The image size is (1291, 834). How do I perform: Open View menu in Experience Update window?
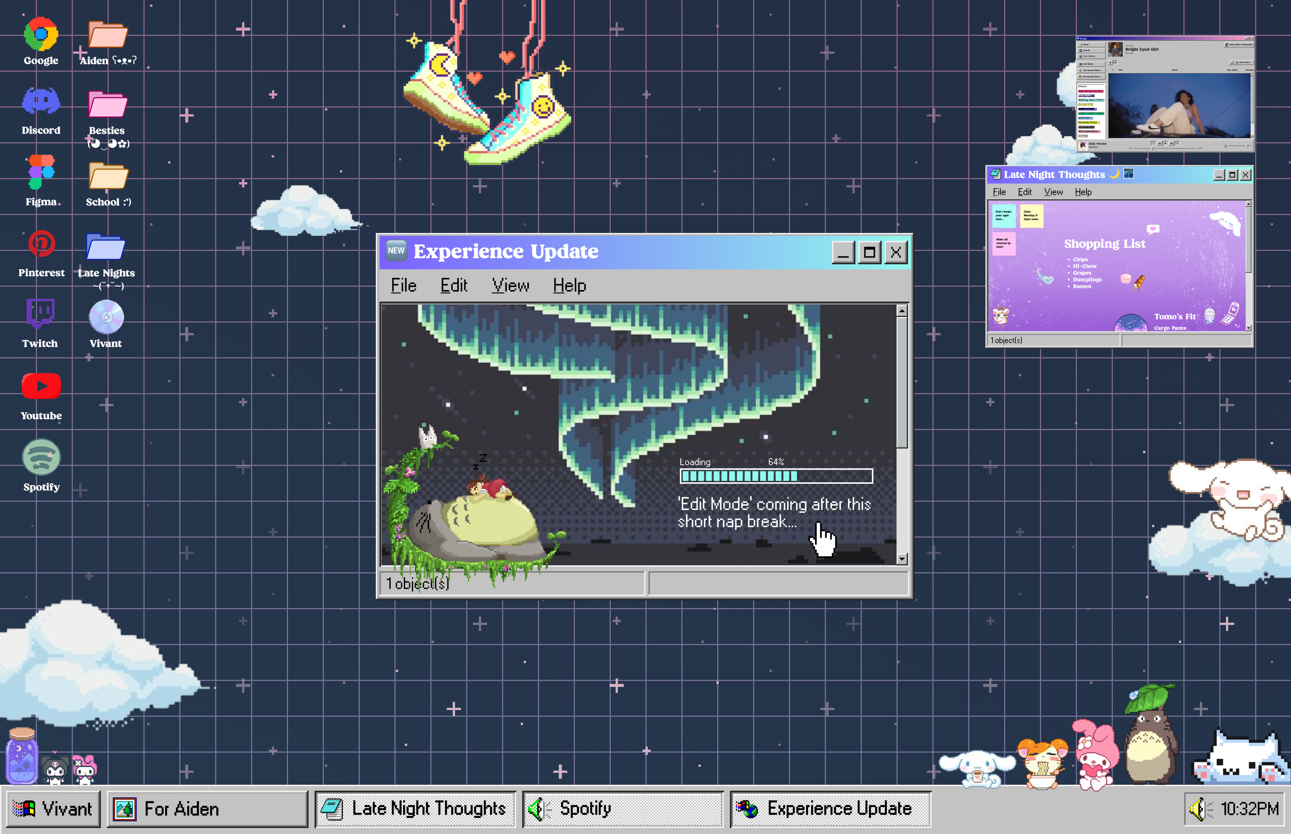[510, 285]
